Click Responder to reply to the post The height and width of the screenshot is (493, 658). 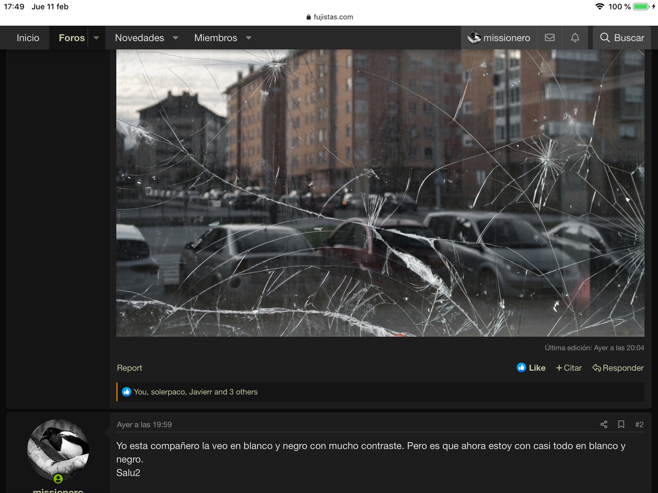(618, 368)
